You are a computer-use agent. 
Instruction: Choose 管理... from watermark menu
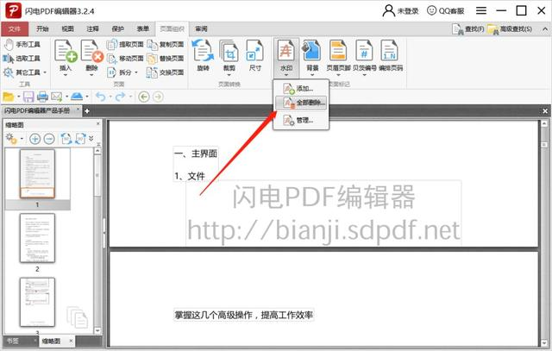pos(301,121)
